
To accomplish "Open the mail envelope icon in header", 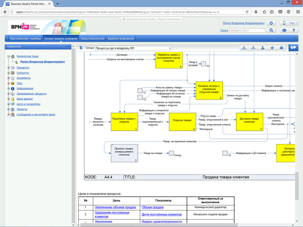I will point(285,30).
